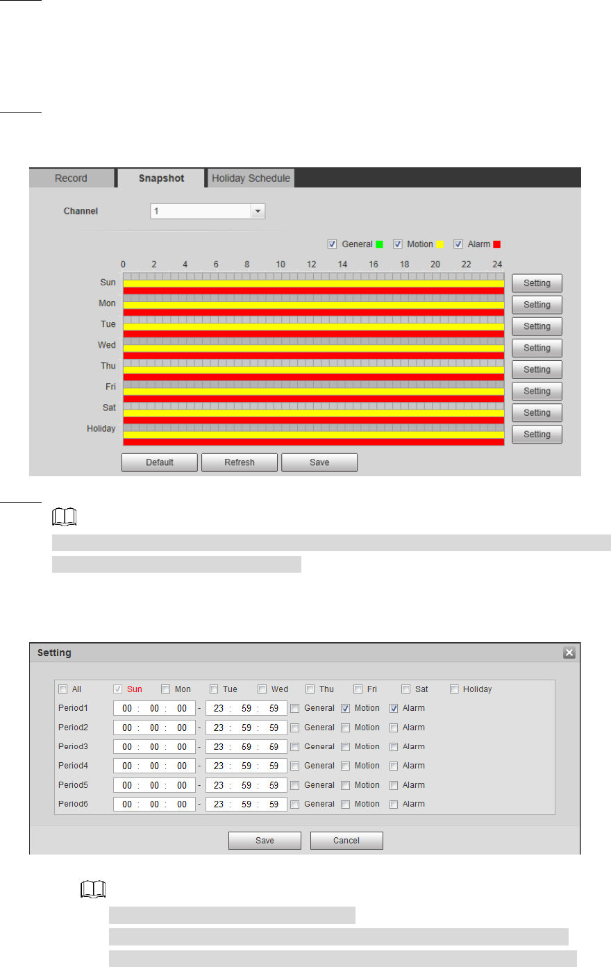The image size is (611, 967).
Task: Click the Refresh button
Action: coord(240,462)
